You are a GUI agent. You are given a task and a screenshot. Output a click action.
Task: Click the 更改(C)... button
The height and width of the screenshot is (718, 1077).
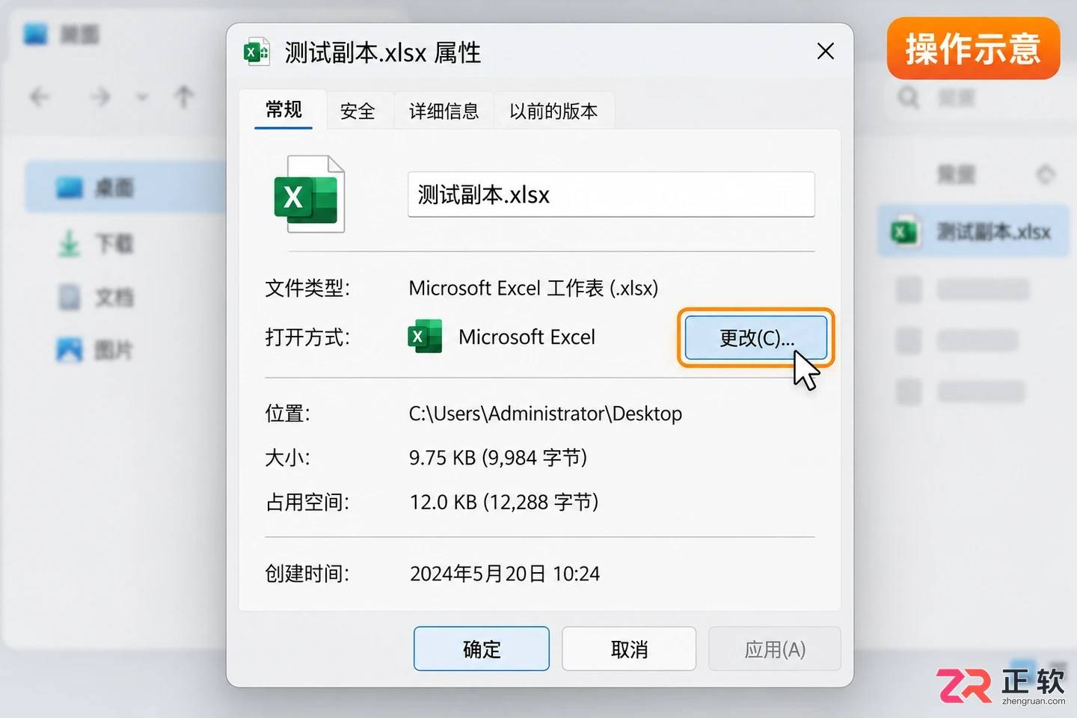tap(756, 338)
